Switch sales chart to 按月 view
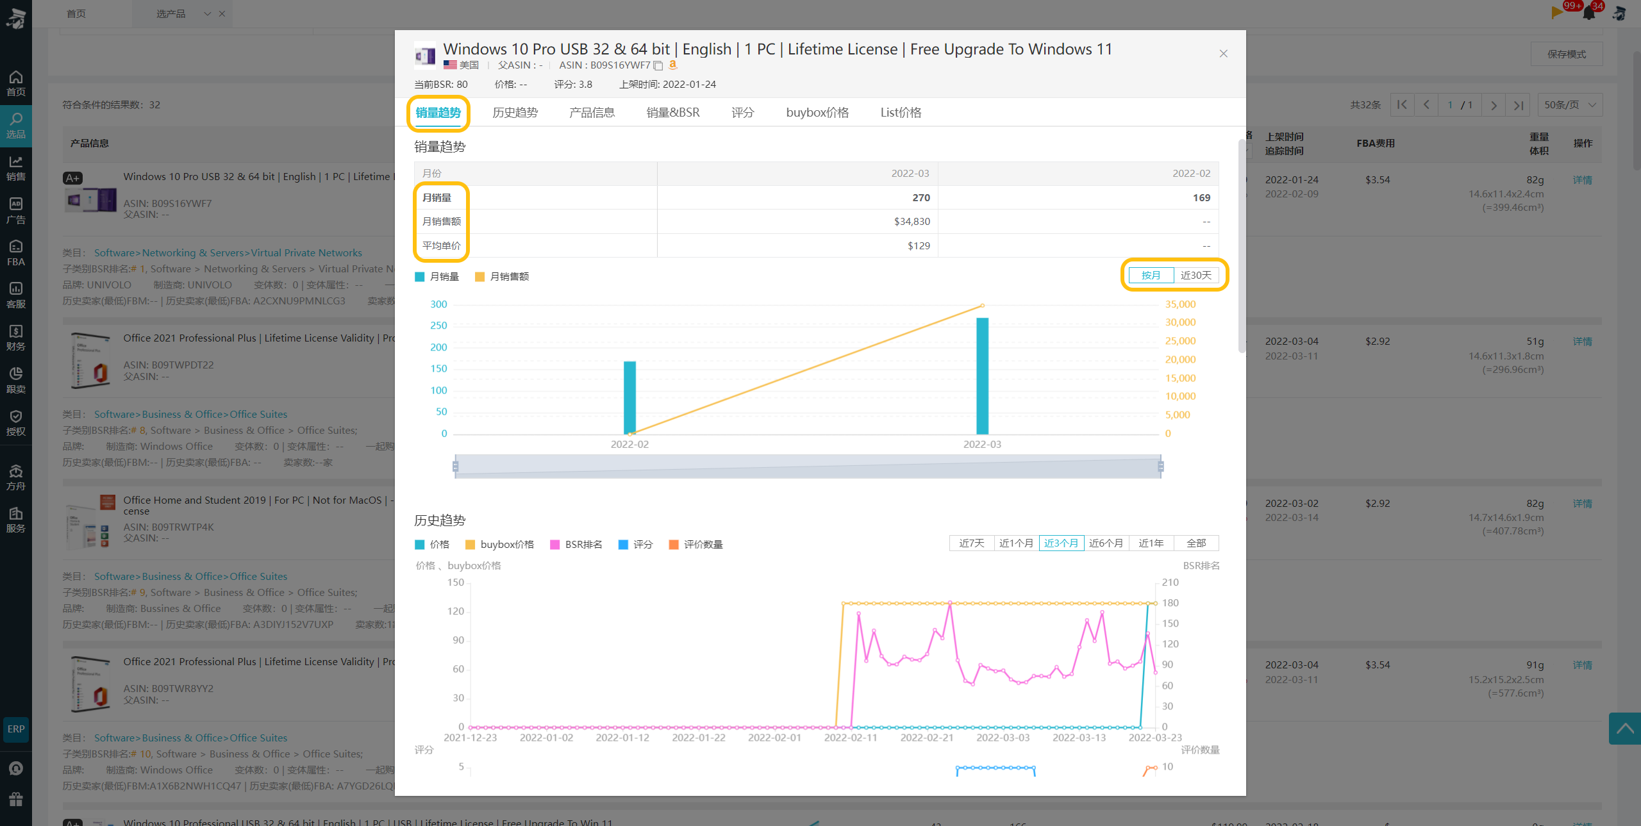Image resolution: width=1641 pixels, height=826 pixels. click(x=1151, y=276)
